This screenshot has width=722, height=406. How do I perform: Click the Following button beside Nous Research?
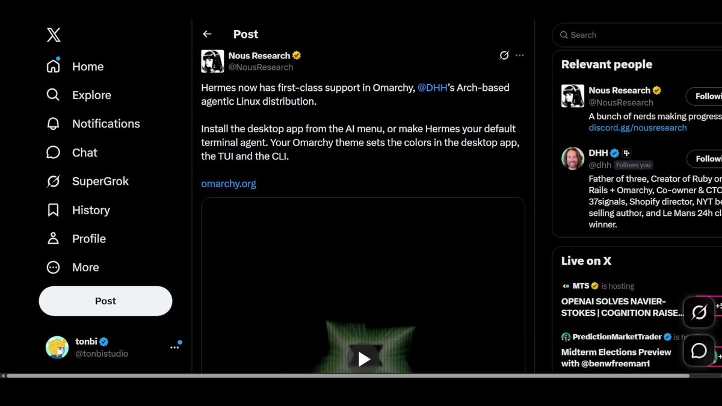704,96
